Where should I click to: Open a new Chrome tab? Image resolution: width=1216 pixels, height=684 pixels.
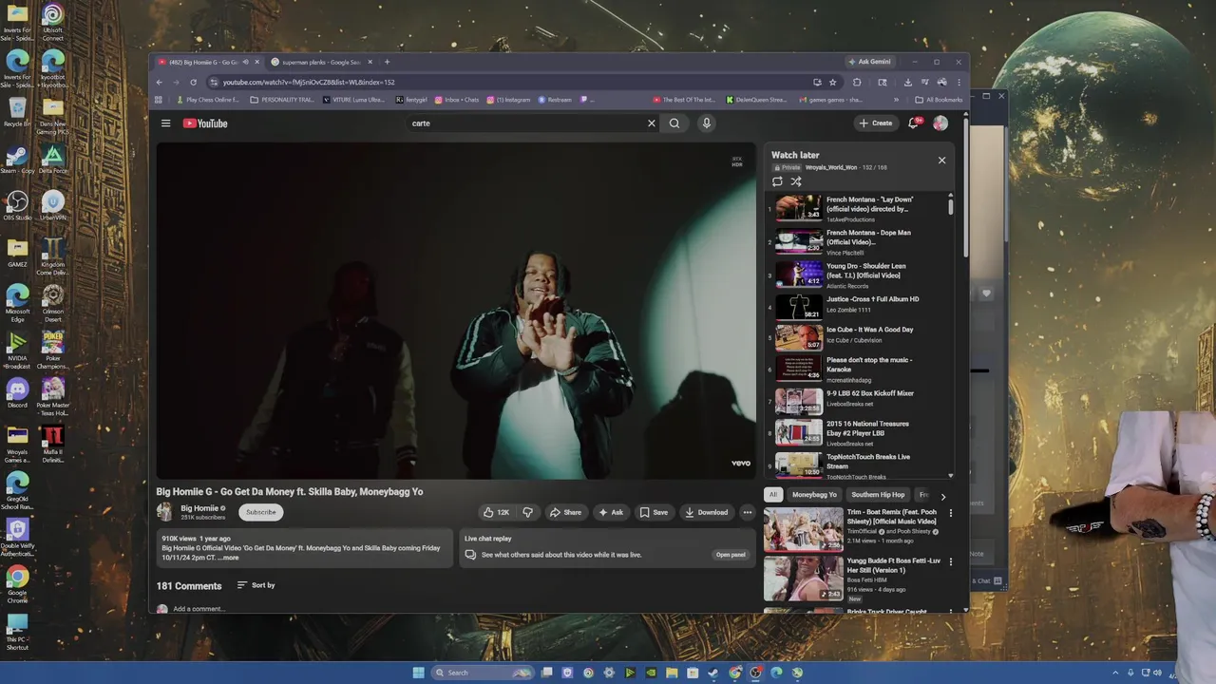tap(387, 62)
